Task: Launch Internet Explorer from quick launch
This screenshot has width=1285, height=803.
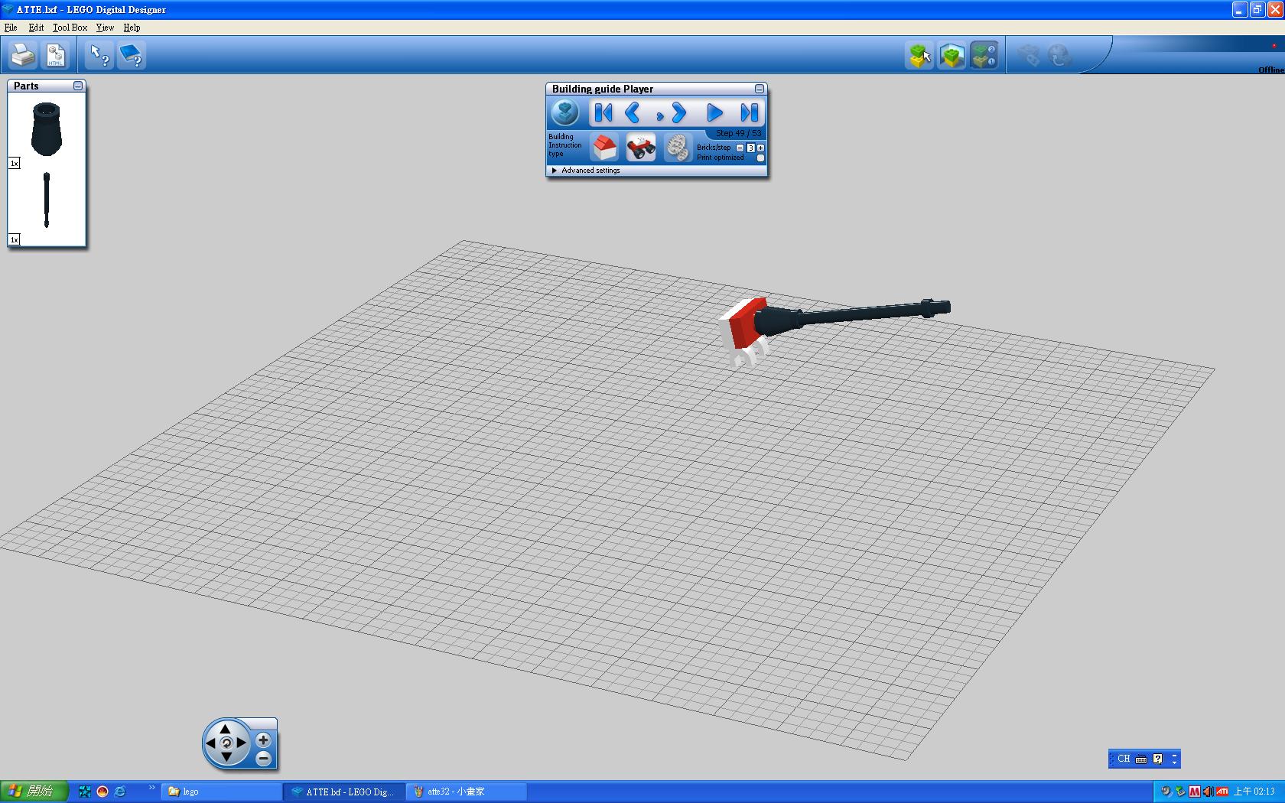Action: pos(120,792)
